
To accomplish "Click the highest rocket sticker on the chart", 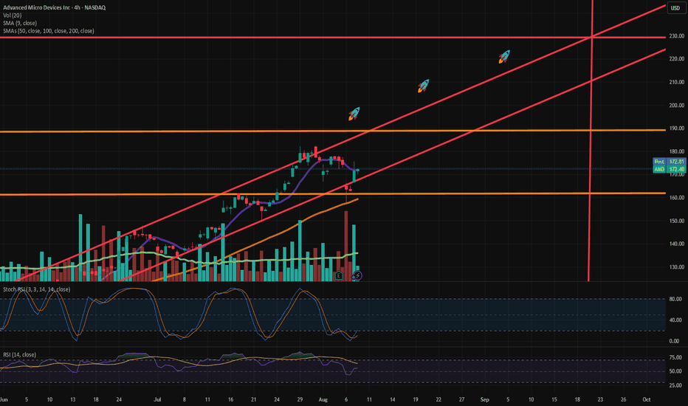I will tap(504, 56).
